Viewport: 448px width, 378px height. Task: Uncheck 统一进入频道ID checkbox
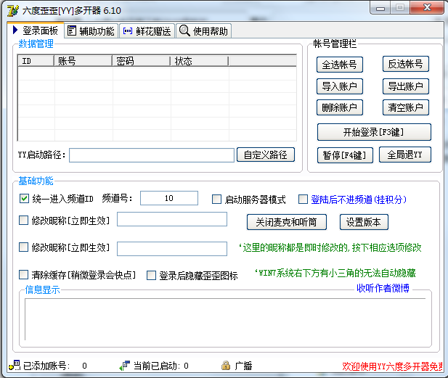[23, 199]
